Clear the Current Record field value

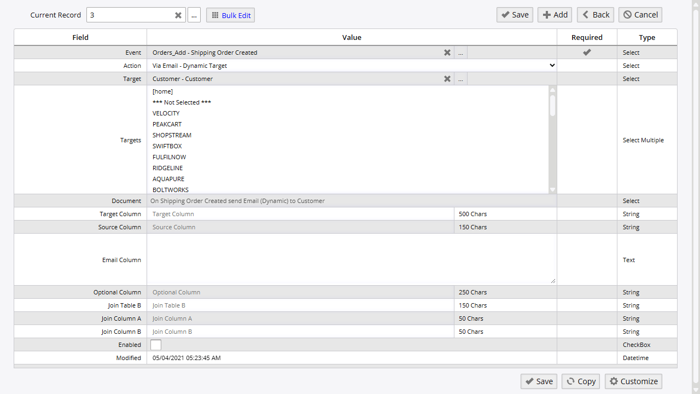[178, 15]
